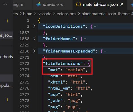Click the ellipsis after folderNames to unfold
Image resolution: width=133 pixels, height=112 pixels.
pyautogui.click(x=86, y=39)
